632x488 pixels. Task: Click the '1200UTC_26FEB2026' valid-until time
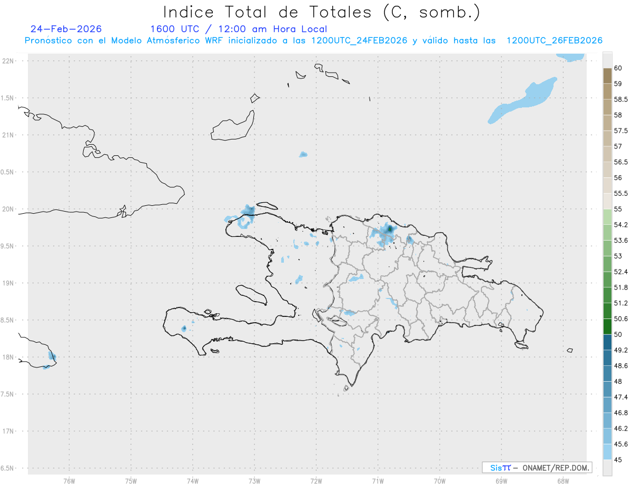554,41
